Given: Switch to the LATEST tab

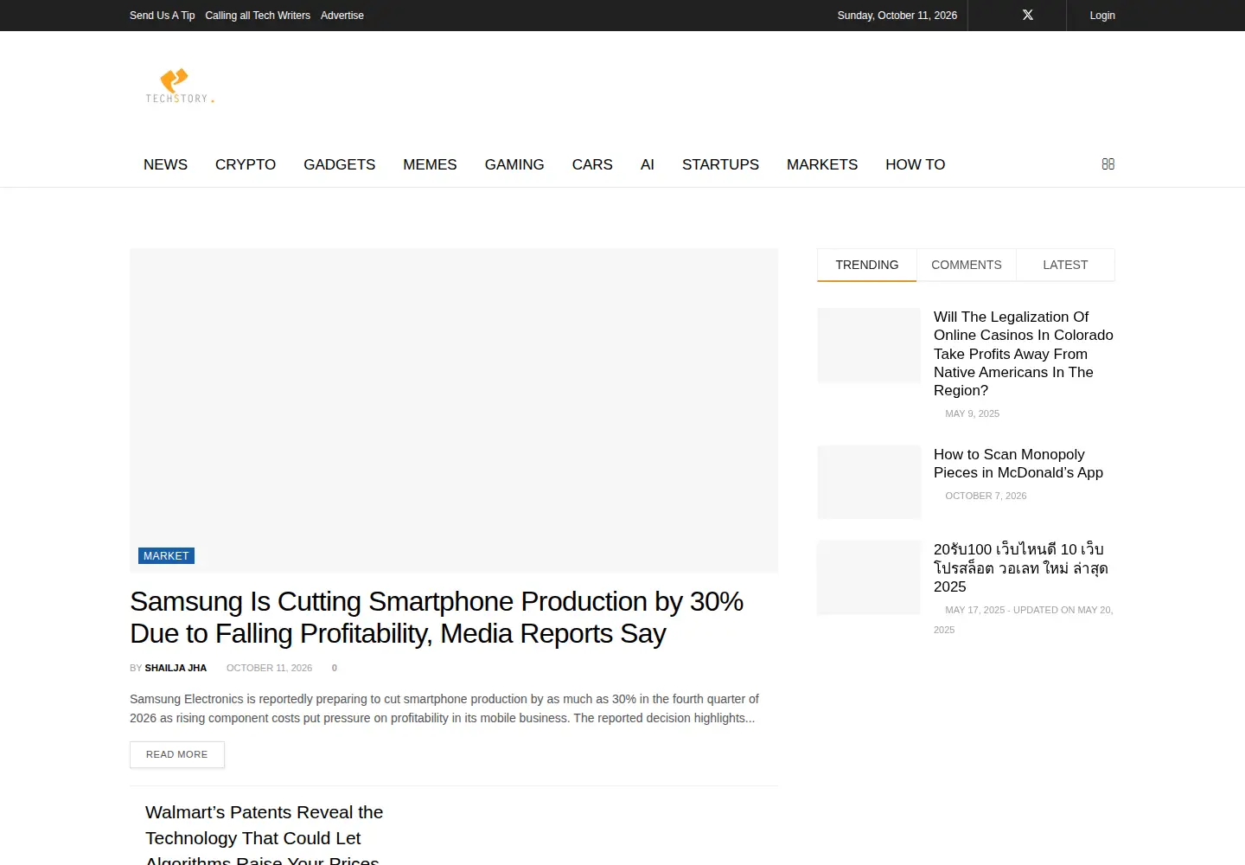Looking at the screenshot, I should pos(1065,265).
